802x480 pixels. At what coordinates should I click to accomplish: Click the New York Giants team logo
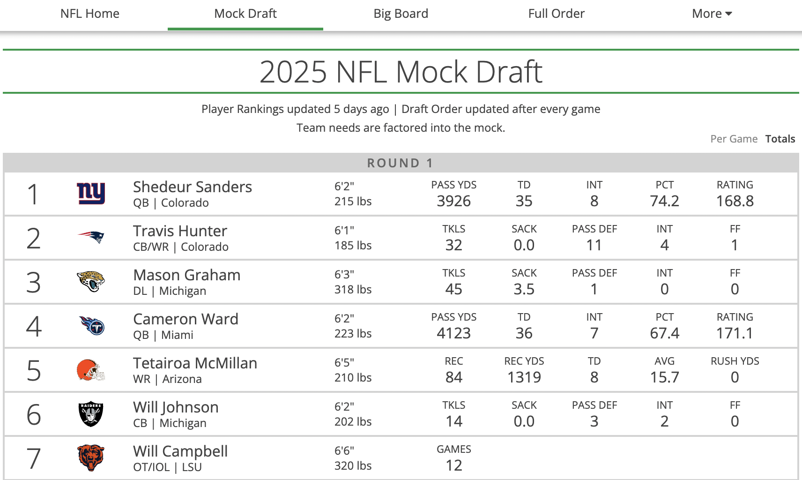point(91,194)
